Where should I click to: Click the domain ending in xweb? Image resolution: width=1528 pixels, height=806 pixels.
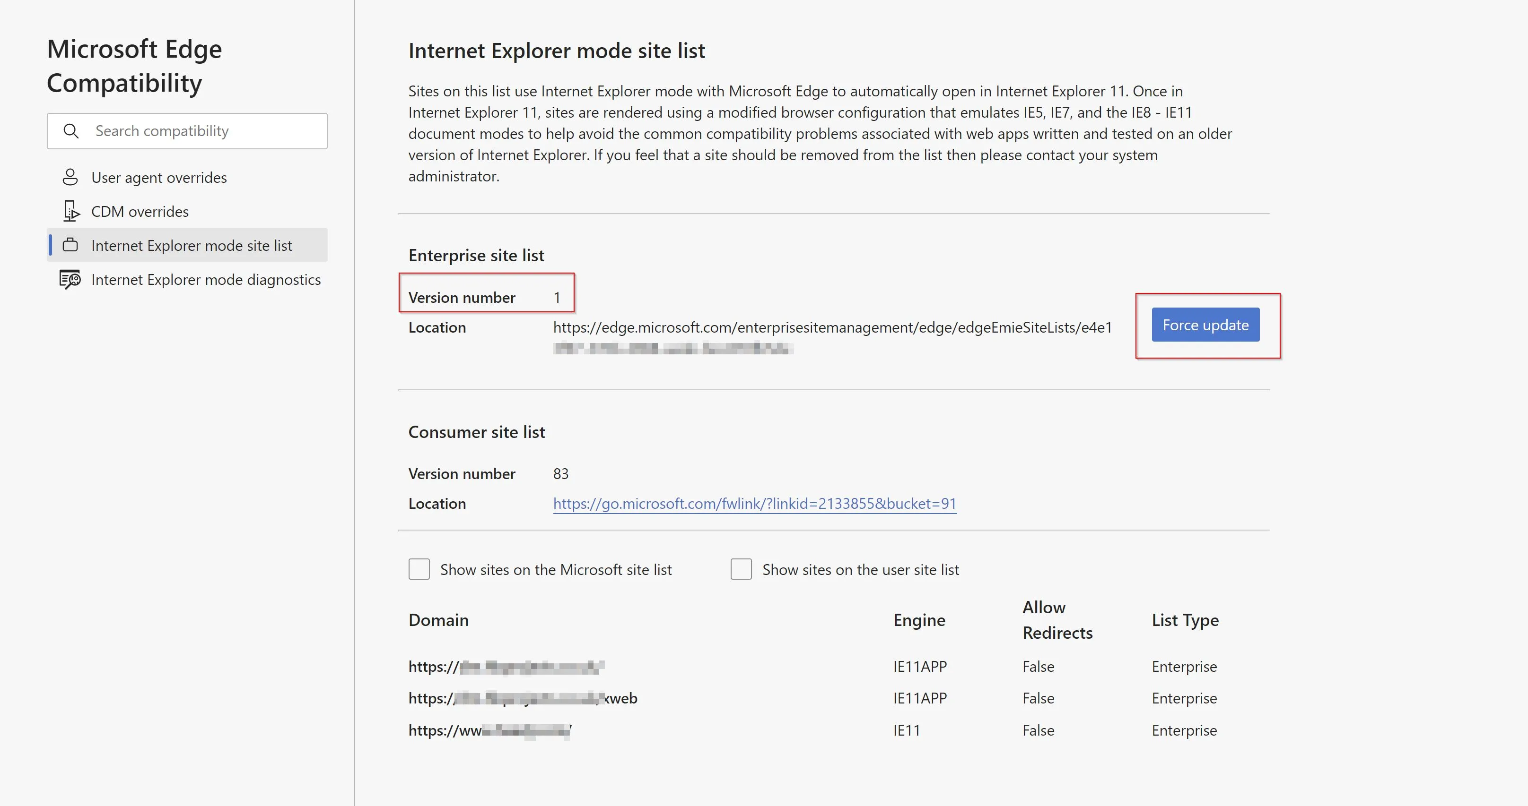(x=523, y=698)
